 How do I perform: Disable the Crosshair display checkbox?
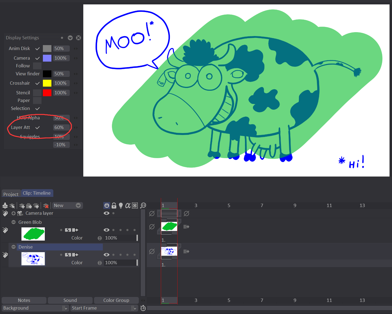(x=38, y=83)
